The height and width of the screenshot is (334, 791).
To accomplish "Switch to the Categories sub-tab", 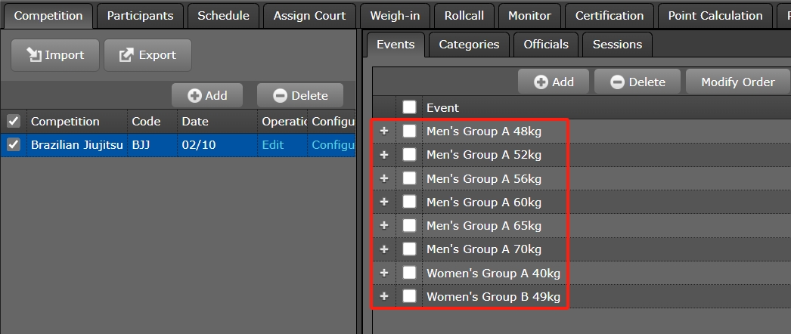I will pos(469,45).
